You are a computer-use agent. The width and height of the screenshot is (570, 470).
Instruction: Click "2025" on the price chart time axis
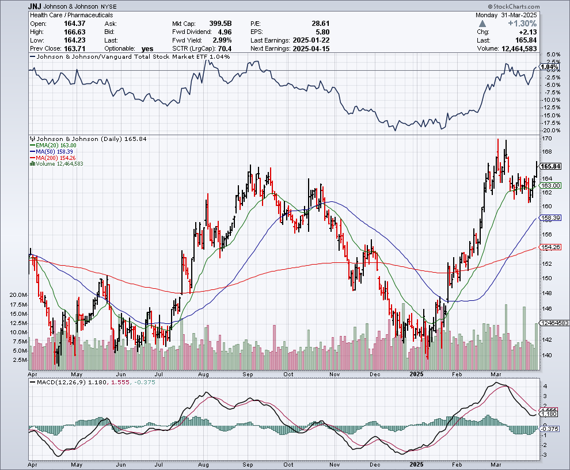pos(417,374)
